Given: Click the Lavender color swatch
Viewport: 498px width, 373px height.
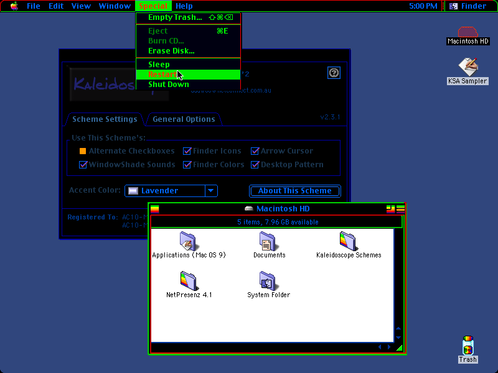Looking at the screenshot, I should pos(133,191).
